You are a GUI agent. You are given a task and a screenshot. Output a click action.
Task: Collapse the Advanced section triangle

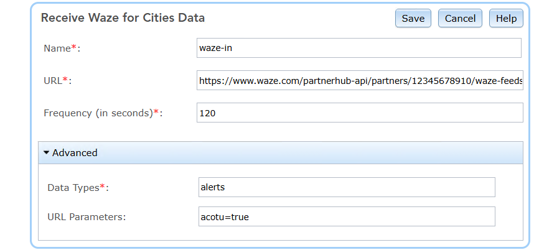[x=46, y=152]
